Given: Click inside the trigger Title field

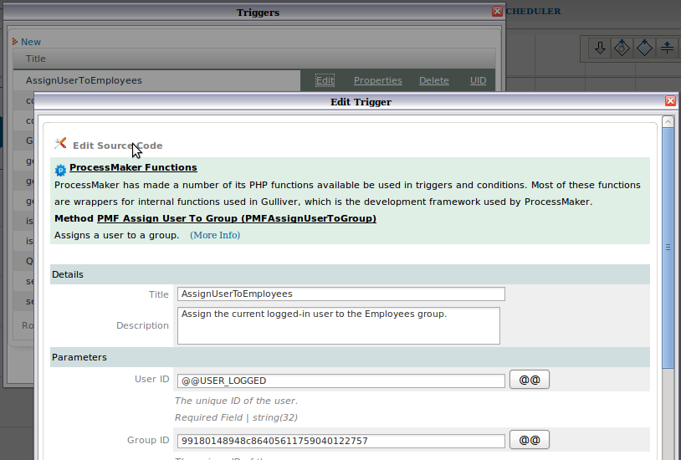Looking at the screenshot, I should tap(340, 294).
